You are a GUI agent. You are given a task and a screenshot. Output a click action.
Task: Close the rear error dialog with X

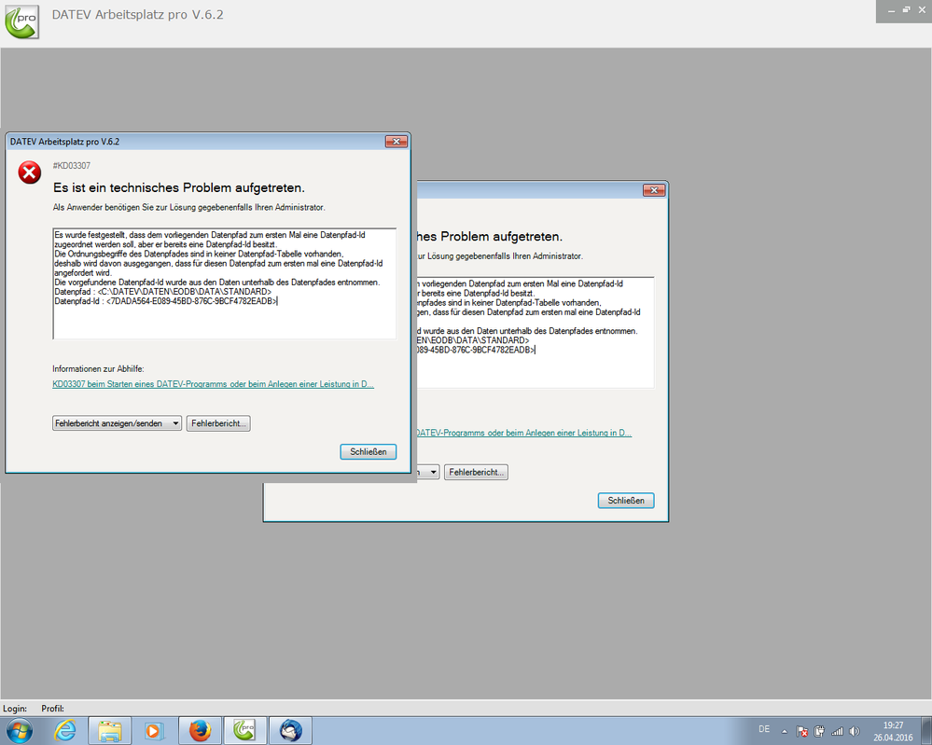(654, 190)
